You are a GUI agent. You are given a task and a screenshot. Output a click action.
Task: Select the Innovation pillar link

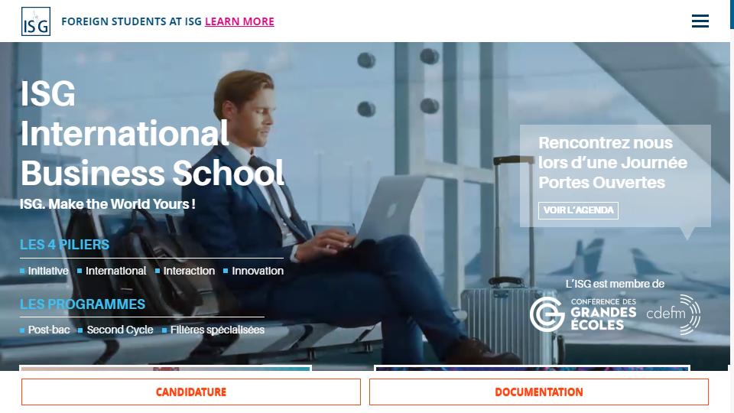coord(258,271)
